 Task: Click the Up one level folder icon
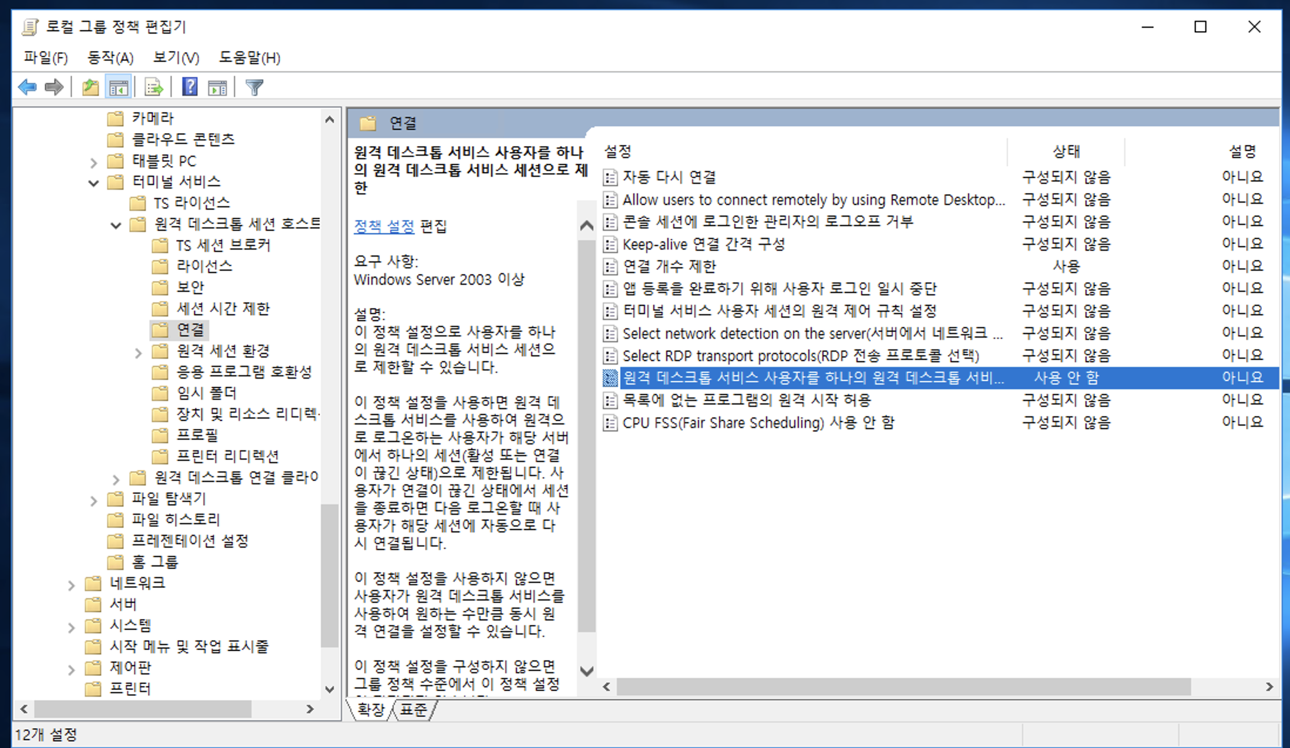click(x=90, y=87)
